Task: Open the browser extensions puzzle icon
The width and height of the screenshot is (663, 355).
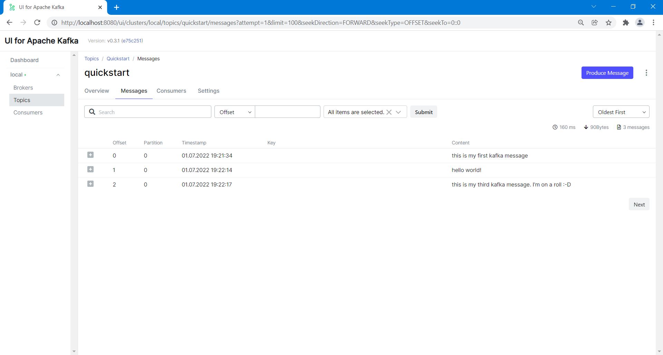Action: tap(625, 23)
